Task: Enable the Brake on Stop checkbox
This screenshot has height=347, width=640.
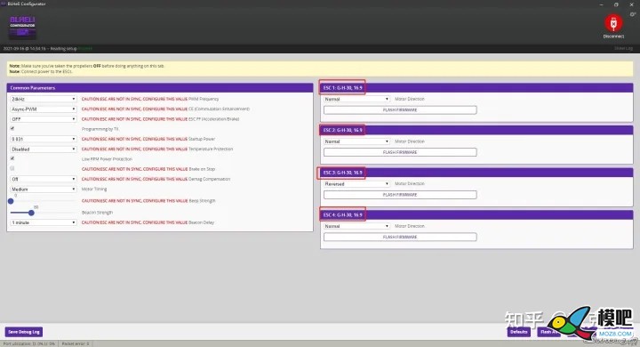Action: tap(12, 168)
